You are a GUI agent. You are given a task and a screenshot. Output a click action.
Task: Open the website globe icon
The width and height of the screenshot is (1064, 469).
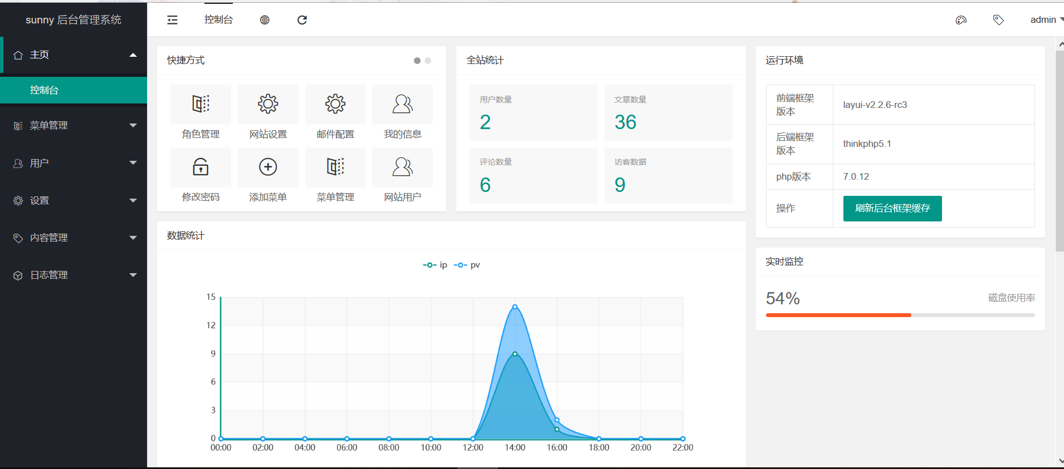click(x=265, y=20)
